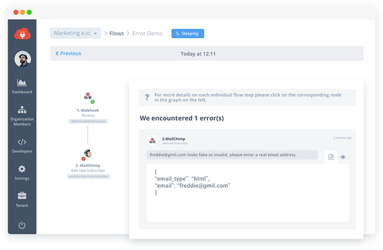Click the elasticio/mailchimp:subscribe tag

[x=88, y=176]
